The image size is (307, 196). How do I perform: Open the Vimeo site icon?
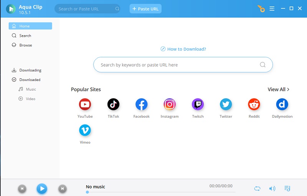(x=85, y=130)
